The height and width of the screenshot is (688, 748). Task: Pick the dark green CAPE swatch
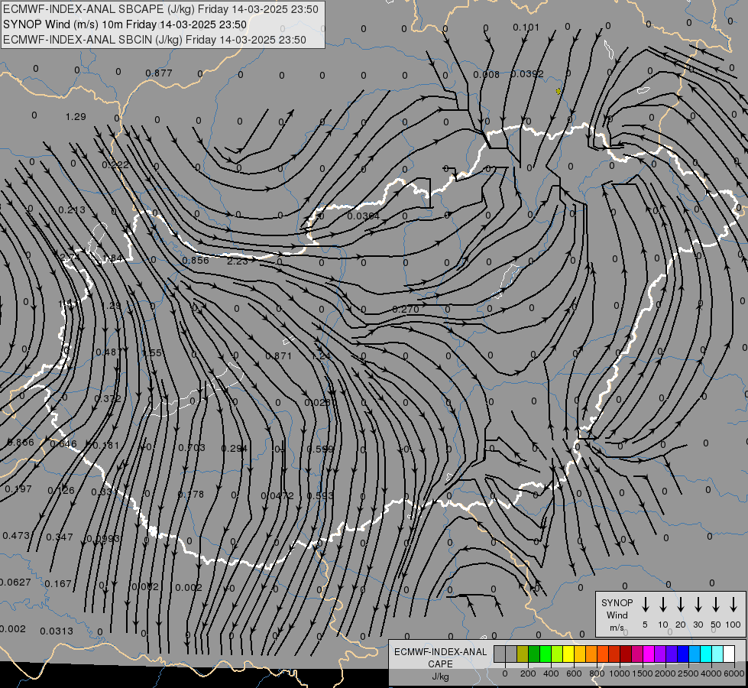click(x=534, y=654)
